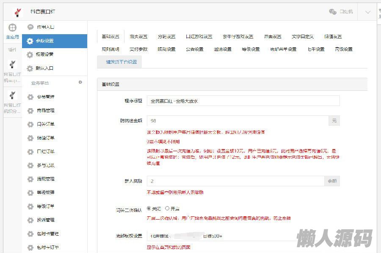381x253 pixels.
Task: Click the 抖音赢口红 lipstick logo at top left
Action: 17,12
